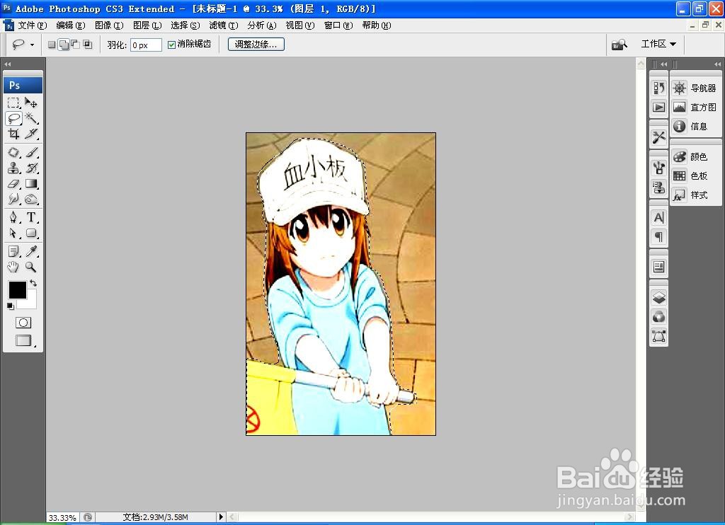725x525 pixels.
Task: Select the Healing Brush tool
Action: pyautogui.click(x=13, y=153)
